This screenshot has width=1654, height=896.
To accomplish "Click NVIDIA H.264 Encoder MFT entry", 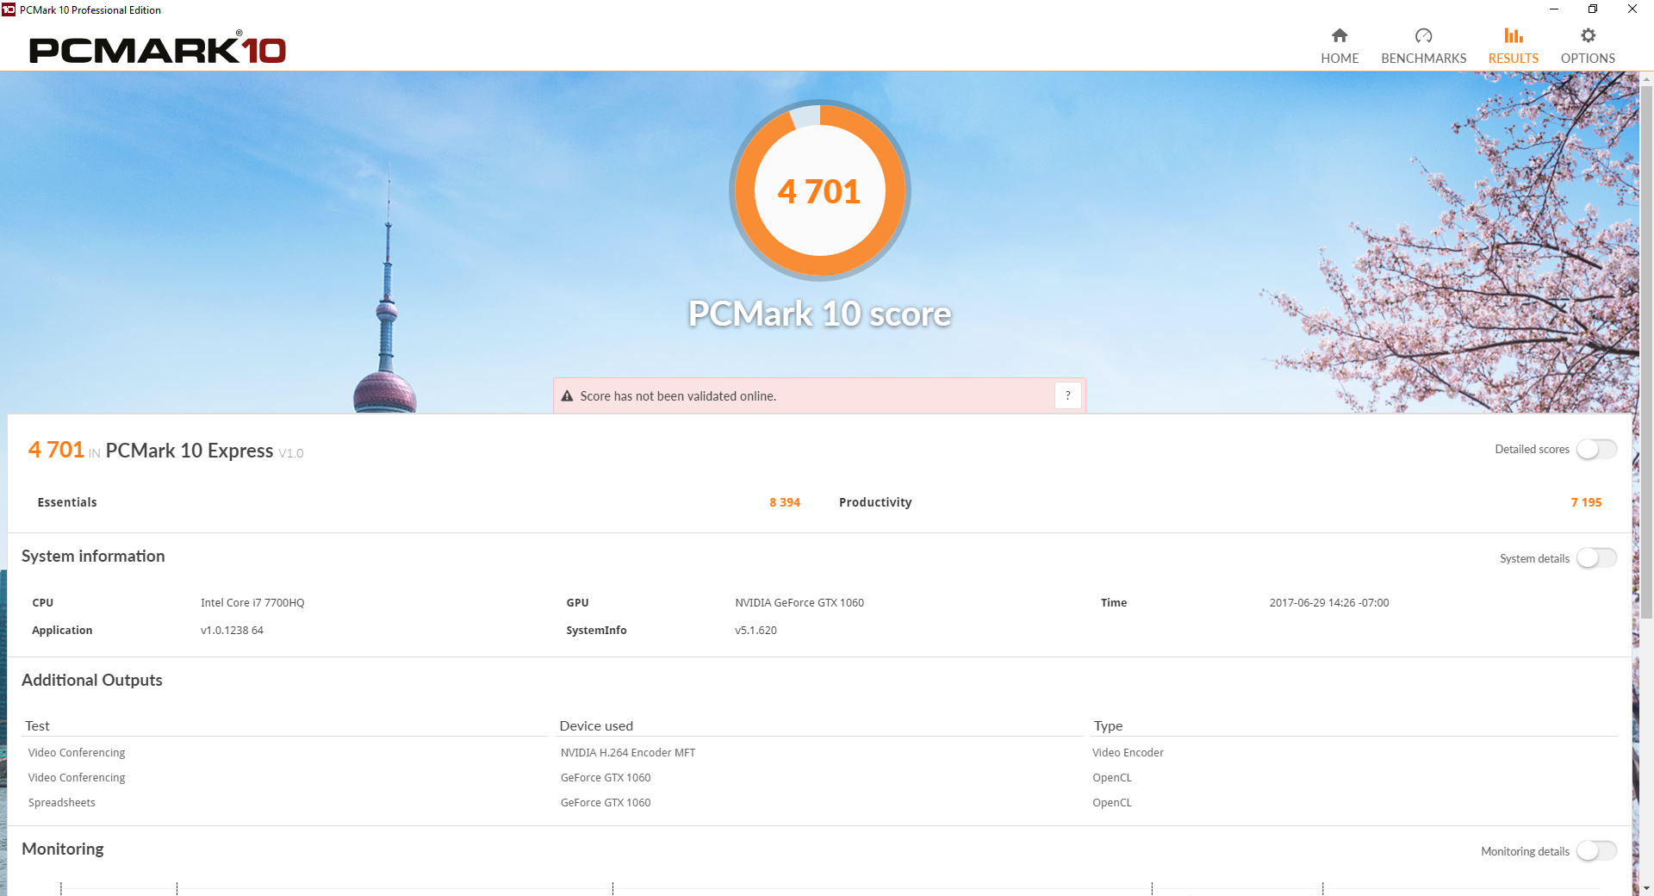I will click(628, 753).
